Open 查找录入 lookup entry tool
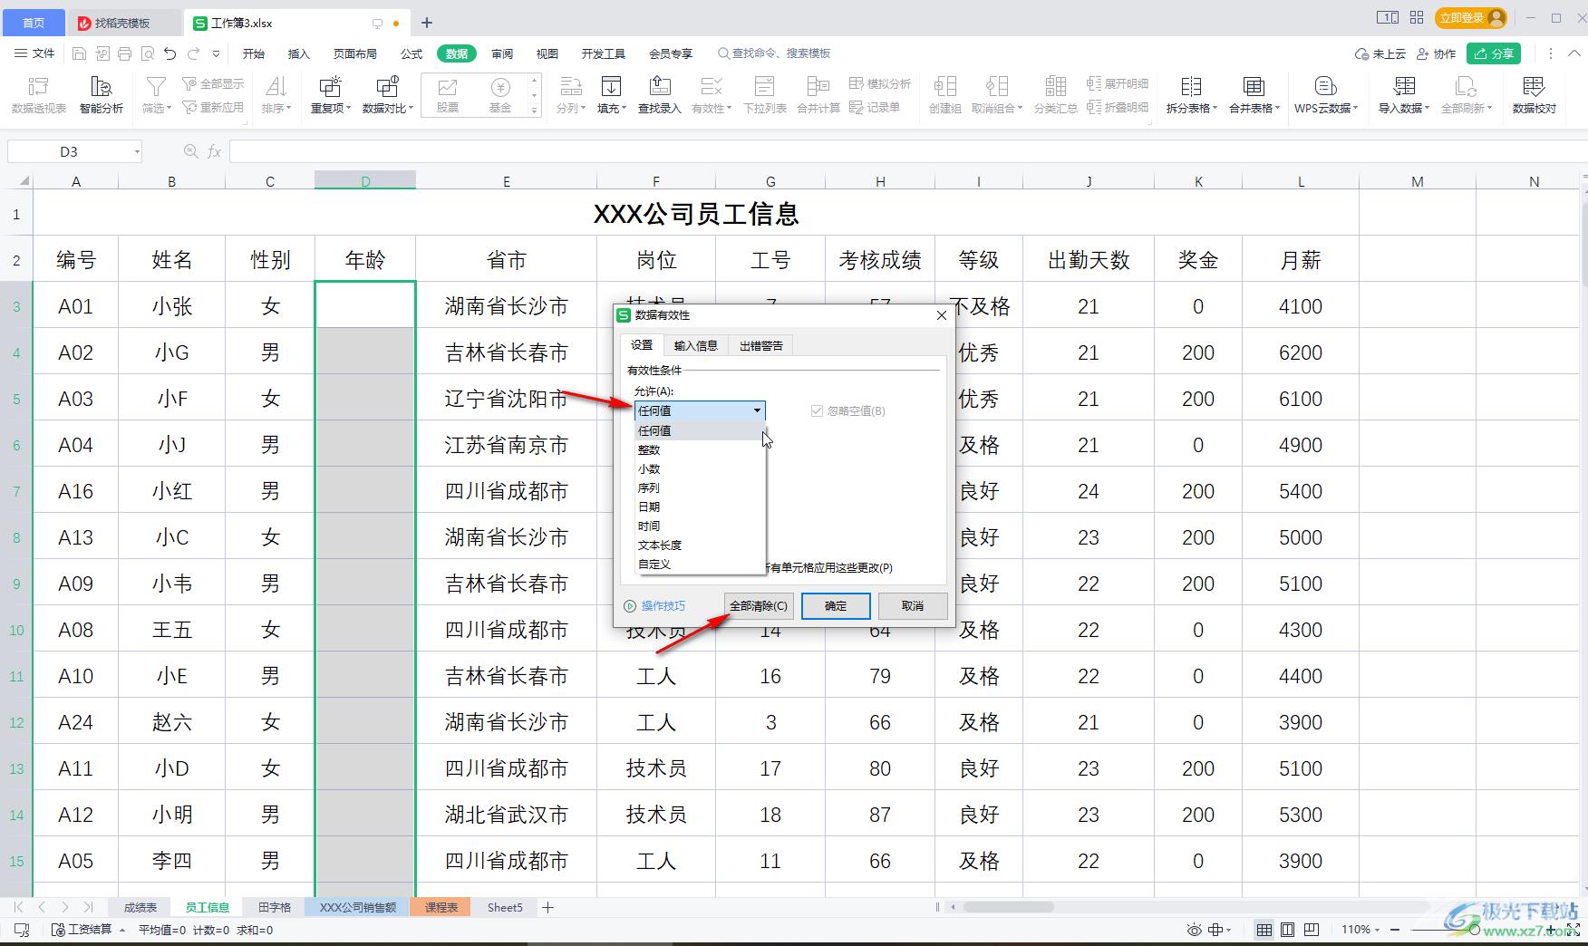 (x=659, y=95)
